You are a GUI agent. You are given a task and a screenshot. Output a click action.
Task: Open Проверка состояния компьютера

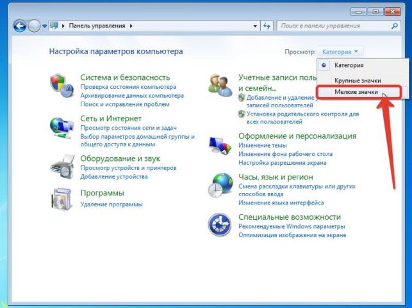pos(128,87)
